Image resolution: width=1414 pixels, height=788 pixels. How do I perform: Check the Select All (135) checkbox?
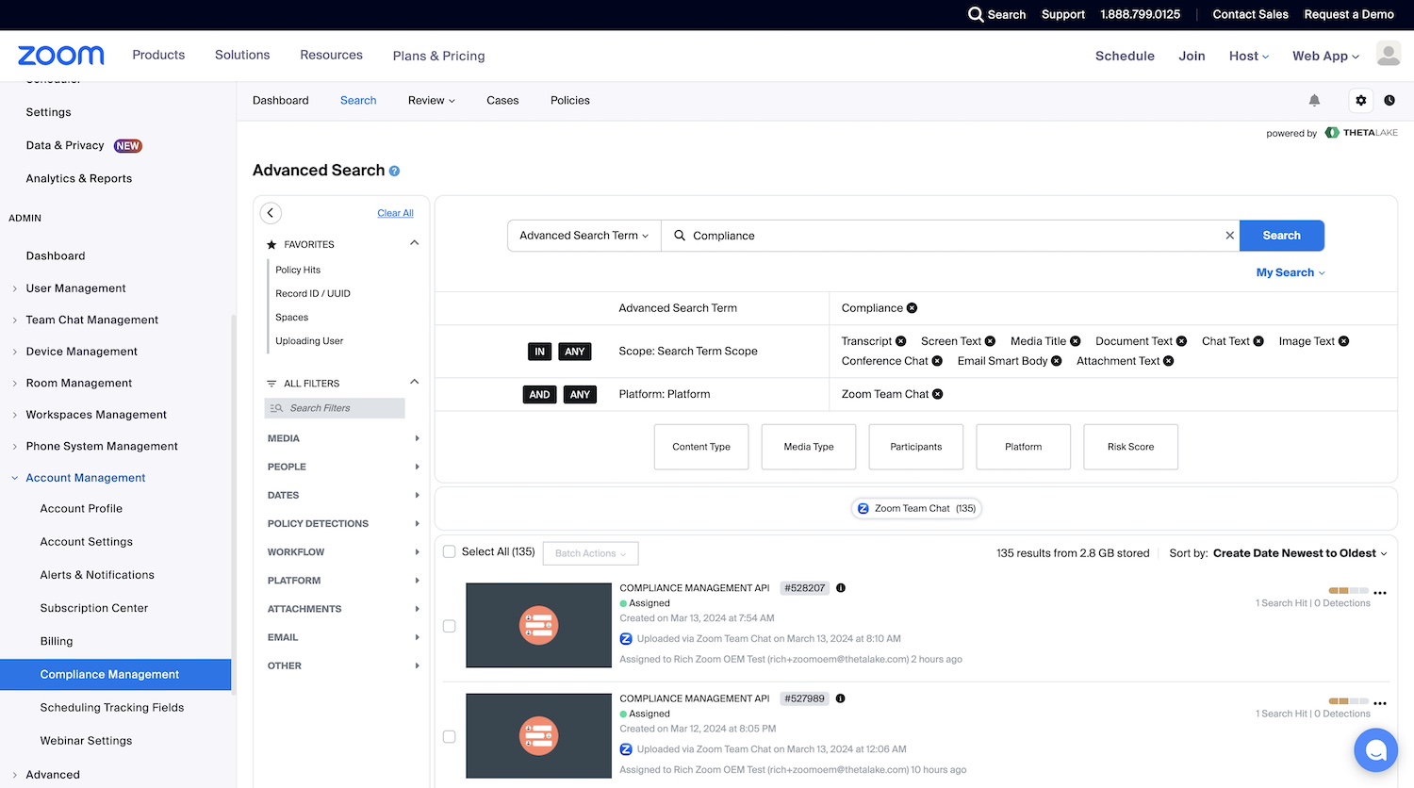[x=450, y=552]
